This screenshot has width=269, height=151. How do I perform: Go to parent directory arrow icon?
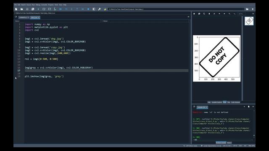(253, 9)
